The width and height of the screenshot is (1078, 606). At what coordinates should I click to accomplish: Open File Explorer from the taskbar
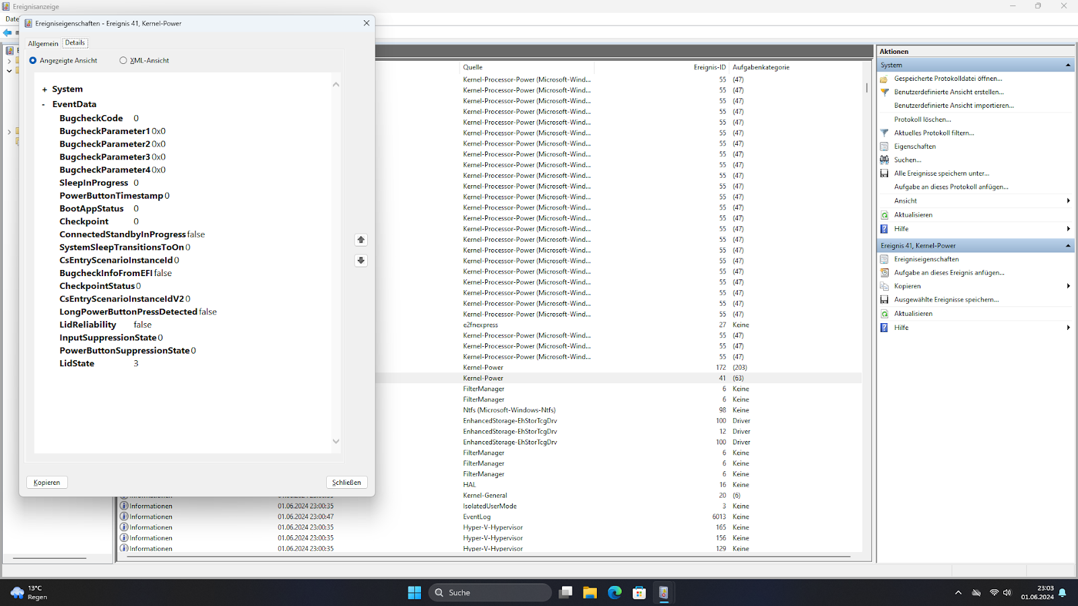tap(590, 593)
